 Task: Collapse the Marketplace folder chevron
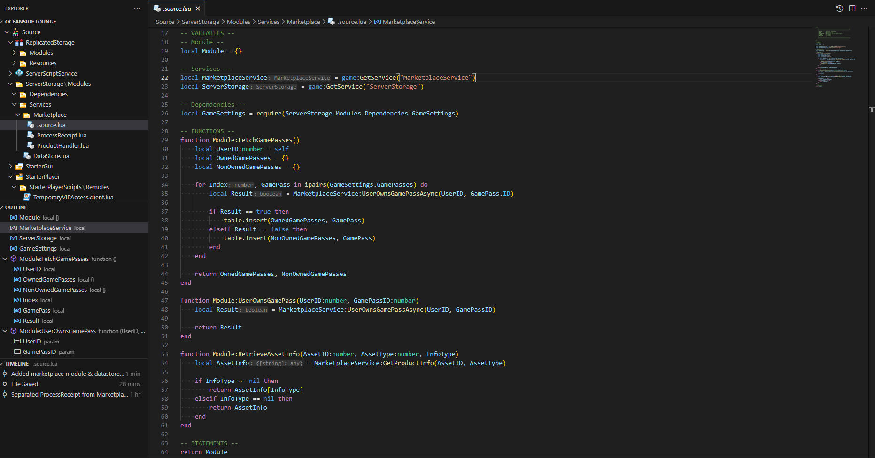18,114
